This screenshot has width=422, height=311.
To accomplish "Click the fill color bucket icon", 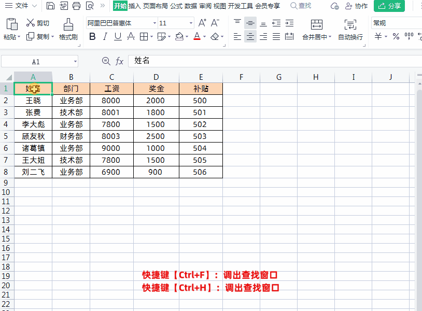I will pyautogui.click(x=179, y=36).
